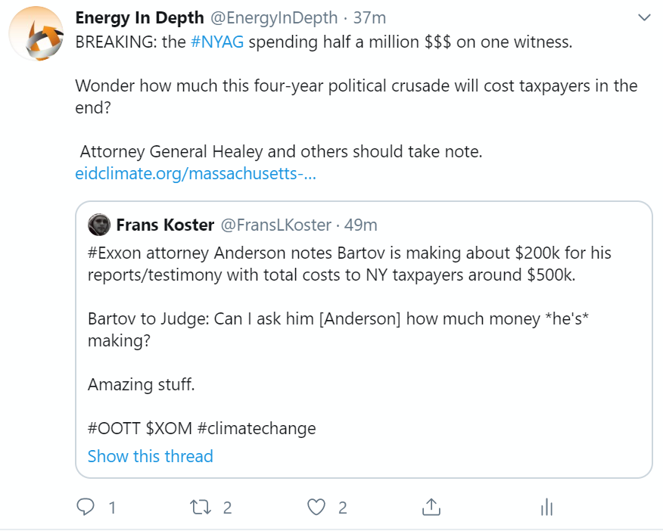Click Frans Koster's display name
Image resolution: width=663 pixels, height=531 pixels.
coord(164,225)
